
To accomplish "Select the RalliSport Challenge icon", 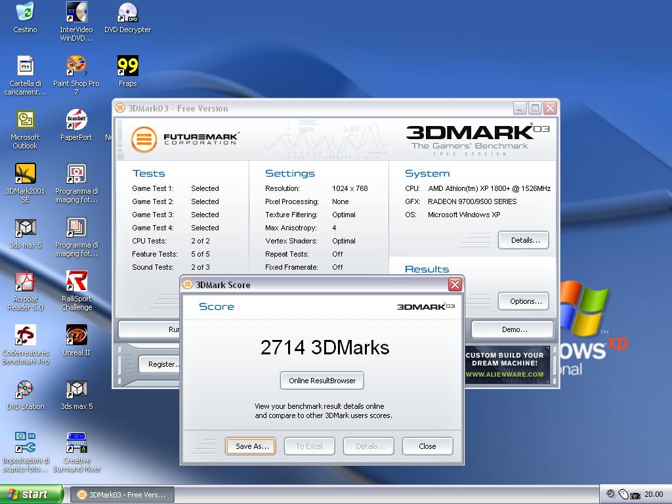I will pos(76,291).
